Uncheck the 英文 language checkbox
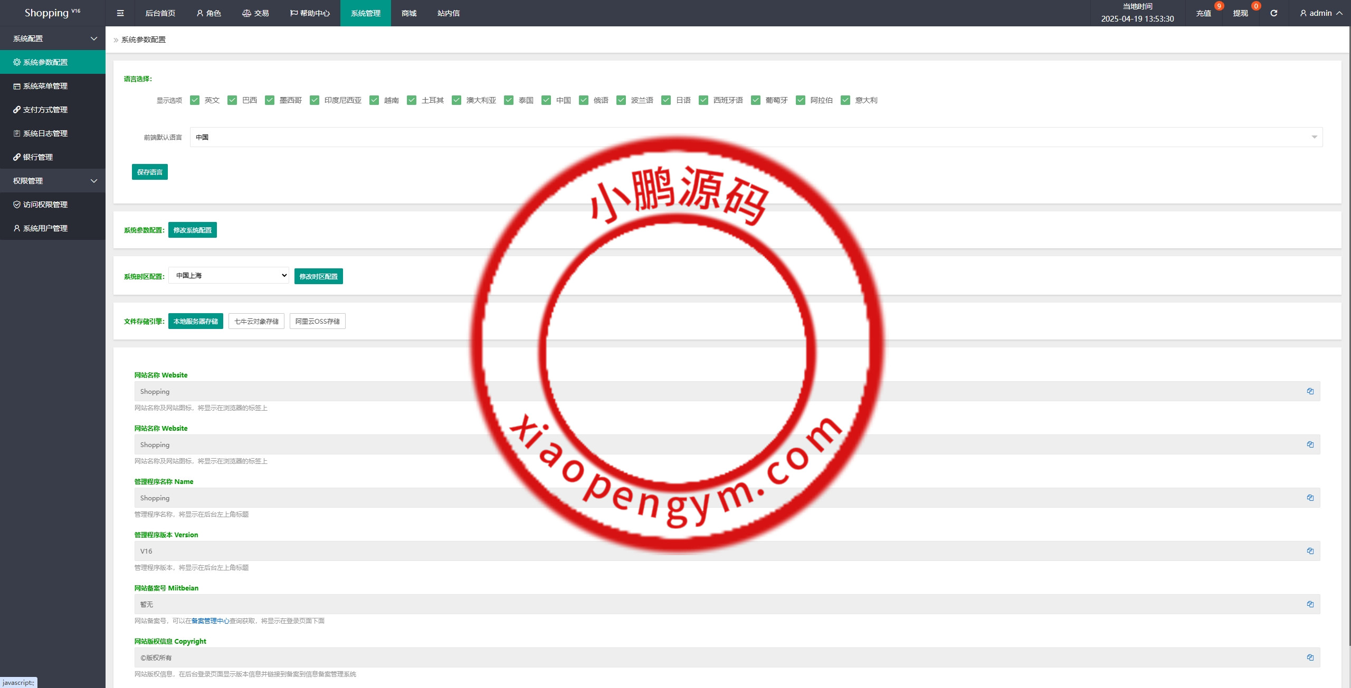 coord(195,100)
